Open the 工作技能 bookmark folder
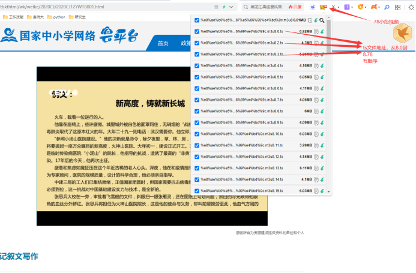Screen dimensions: 416x273 tap(13, 17)
